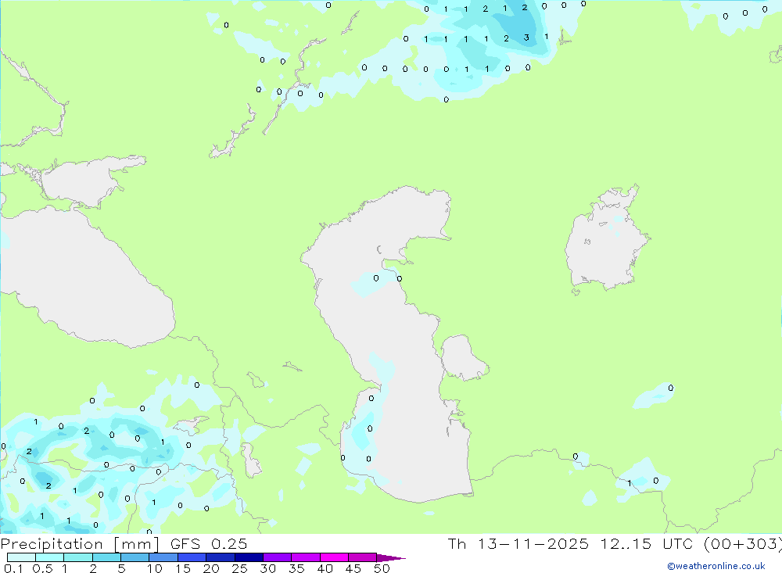Click the 10–15 mm blue legend swatch
Viewport: 782px width, 573px height.
[x=163, y=557]
